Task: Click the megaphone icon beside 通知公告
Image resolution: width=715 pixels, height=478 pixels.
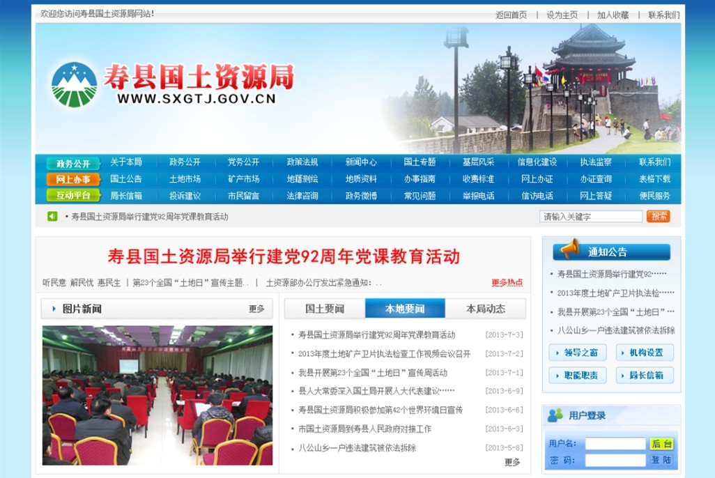Action: tap(569, 249)
